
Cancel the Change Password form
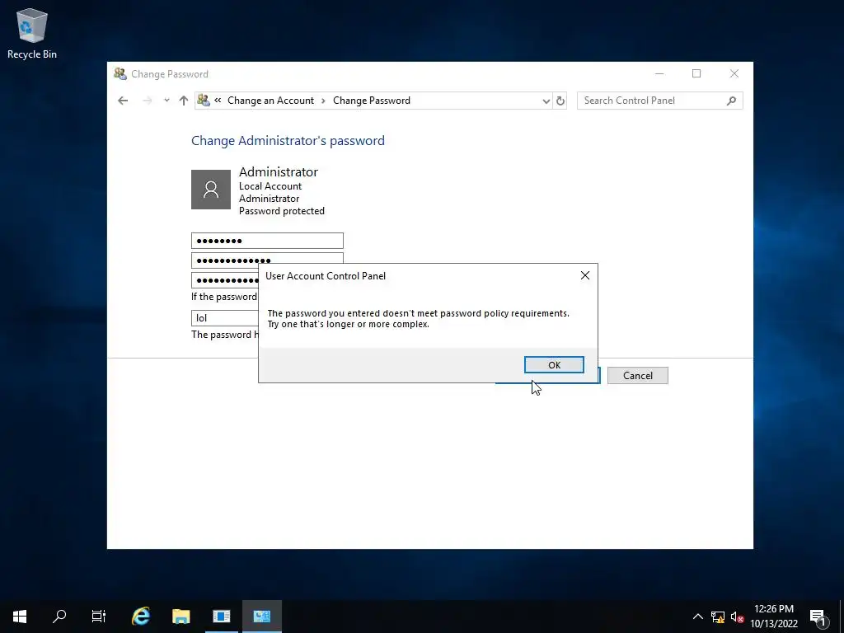tap(637, 376)
